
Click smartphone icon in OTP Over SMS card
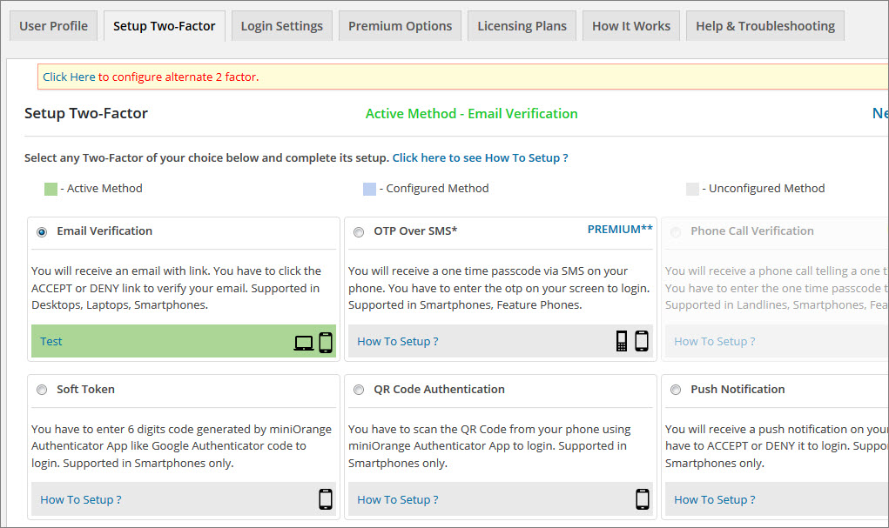tap(642, 341)
